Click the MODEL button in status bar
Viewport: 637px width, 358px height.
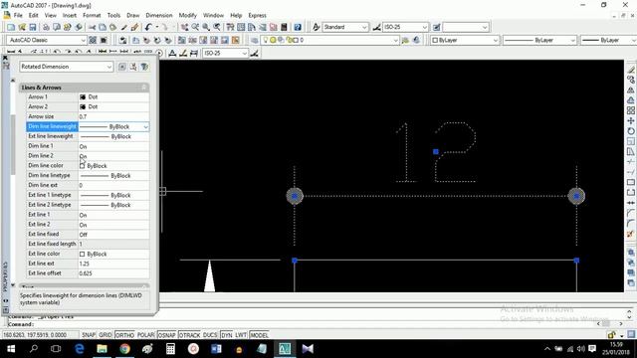pos(259,335)
